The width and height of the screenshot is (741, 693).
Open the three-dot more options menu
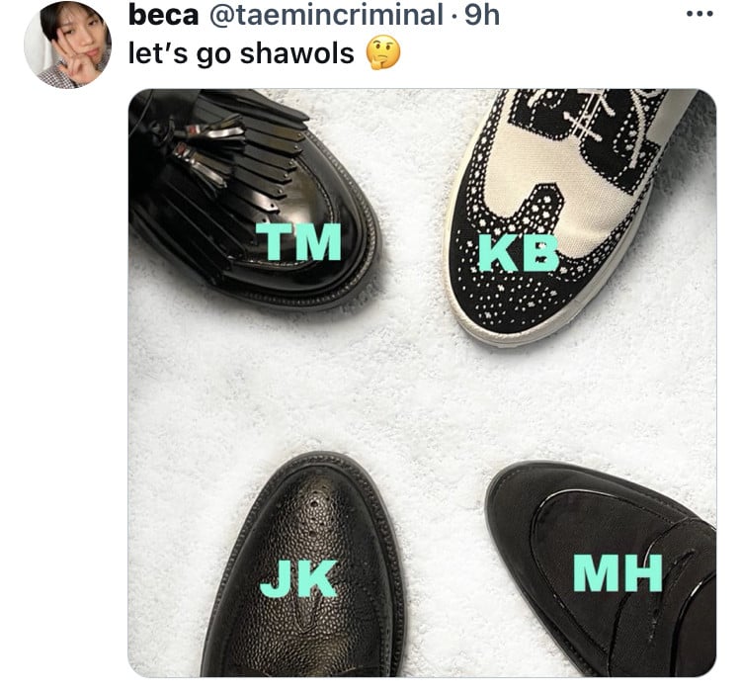[x=700, y=14]
